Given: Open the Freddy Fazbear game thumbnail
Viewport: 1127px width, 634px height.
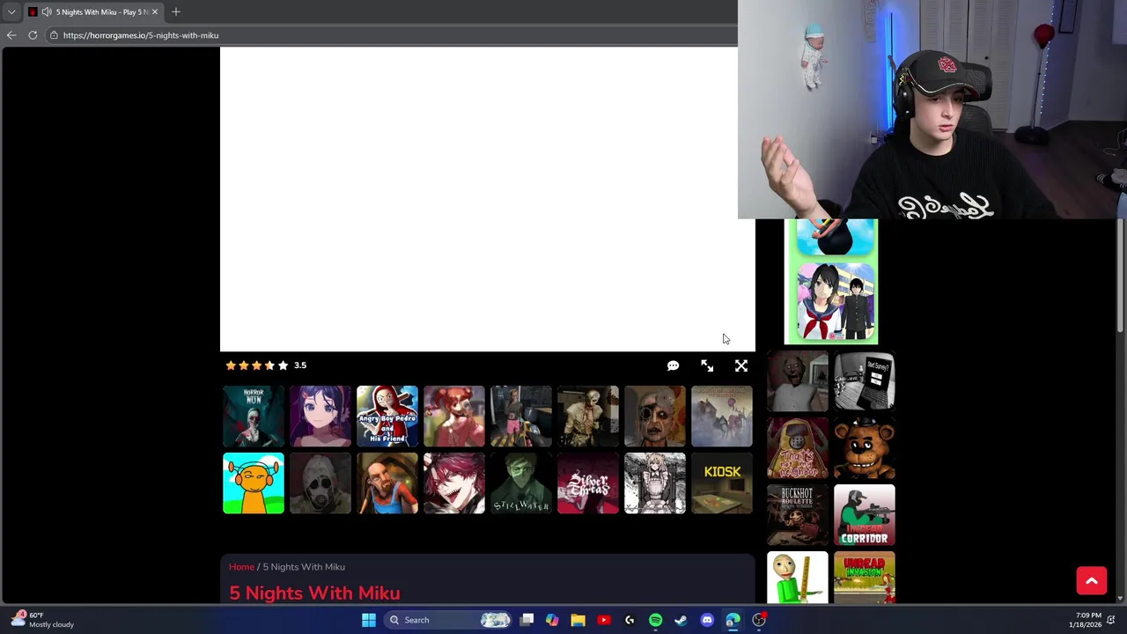Looking at the screenshot, I should click(865, 448).
